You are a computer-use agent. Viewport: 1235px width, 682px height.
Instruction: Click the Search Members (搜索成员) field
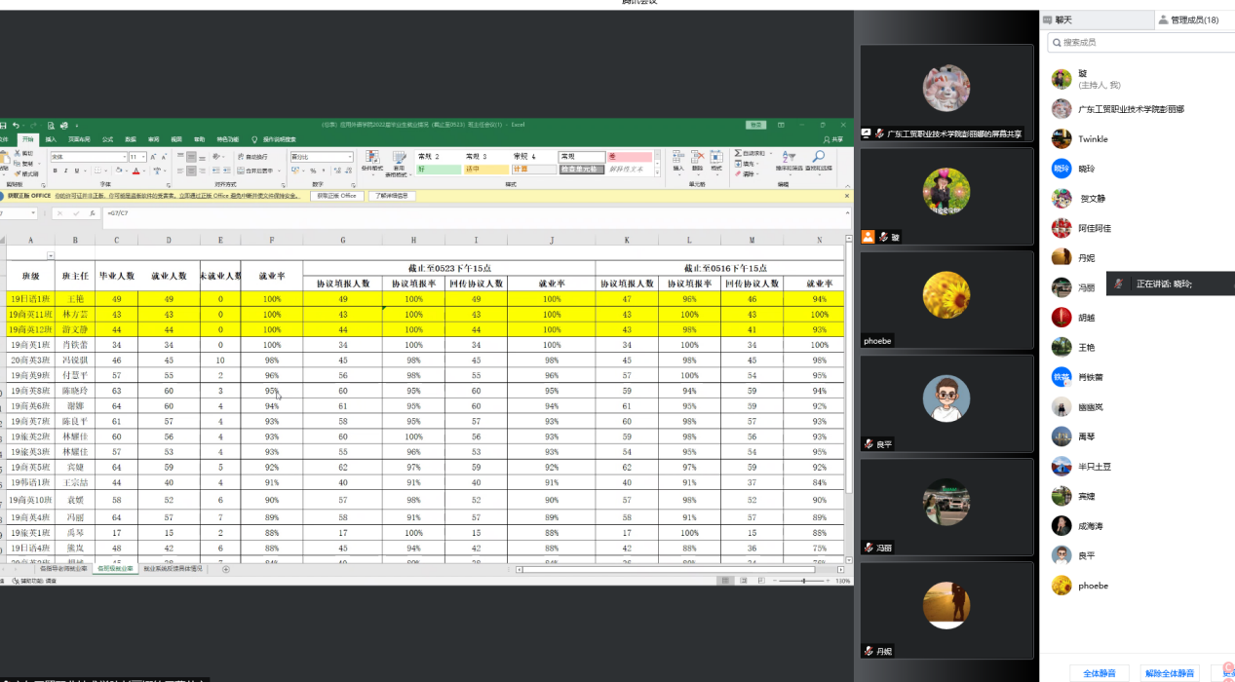point(1140,43)
